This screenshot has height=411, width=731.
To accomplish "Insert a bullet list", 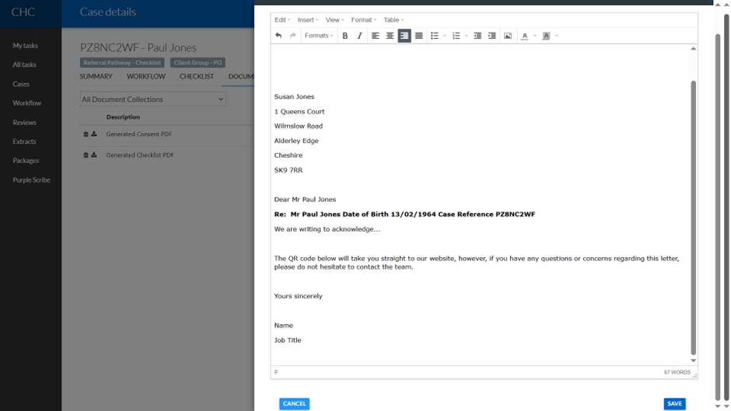I will coord(435,36).
